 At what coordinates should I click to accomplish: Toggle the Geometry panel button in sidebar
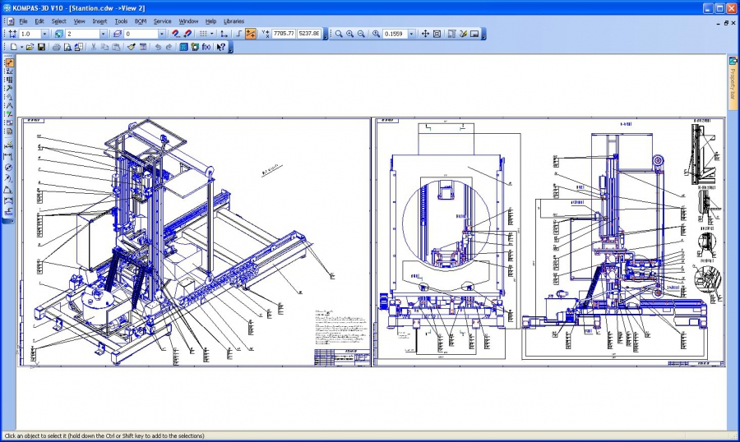tap(9, 62)
